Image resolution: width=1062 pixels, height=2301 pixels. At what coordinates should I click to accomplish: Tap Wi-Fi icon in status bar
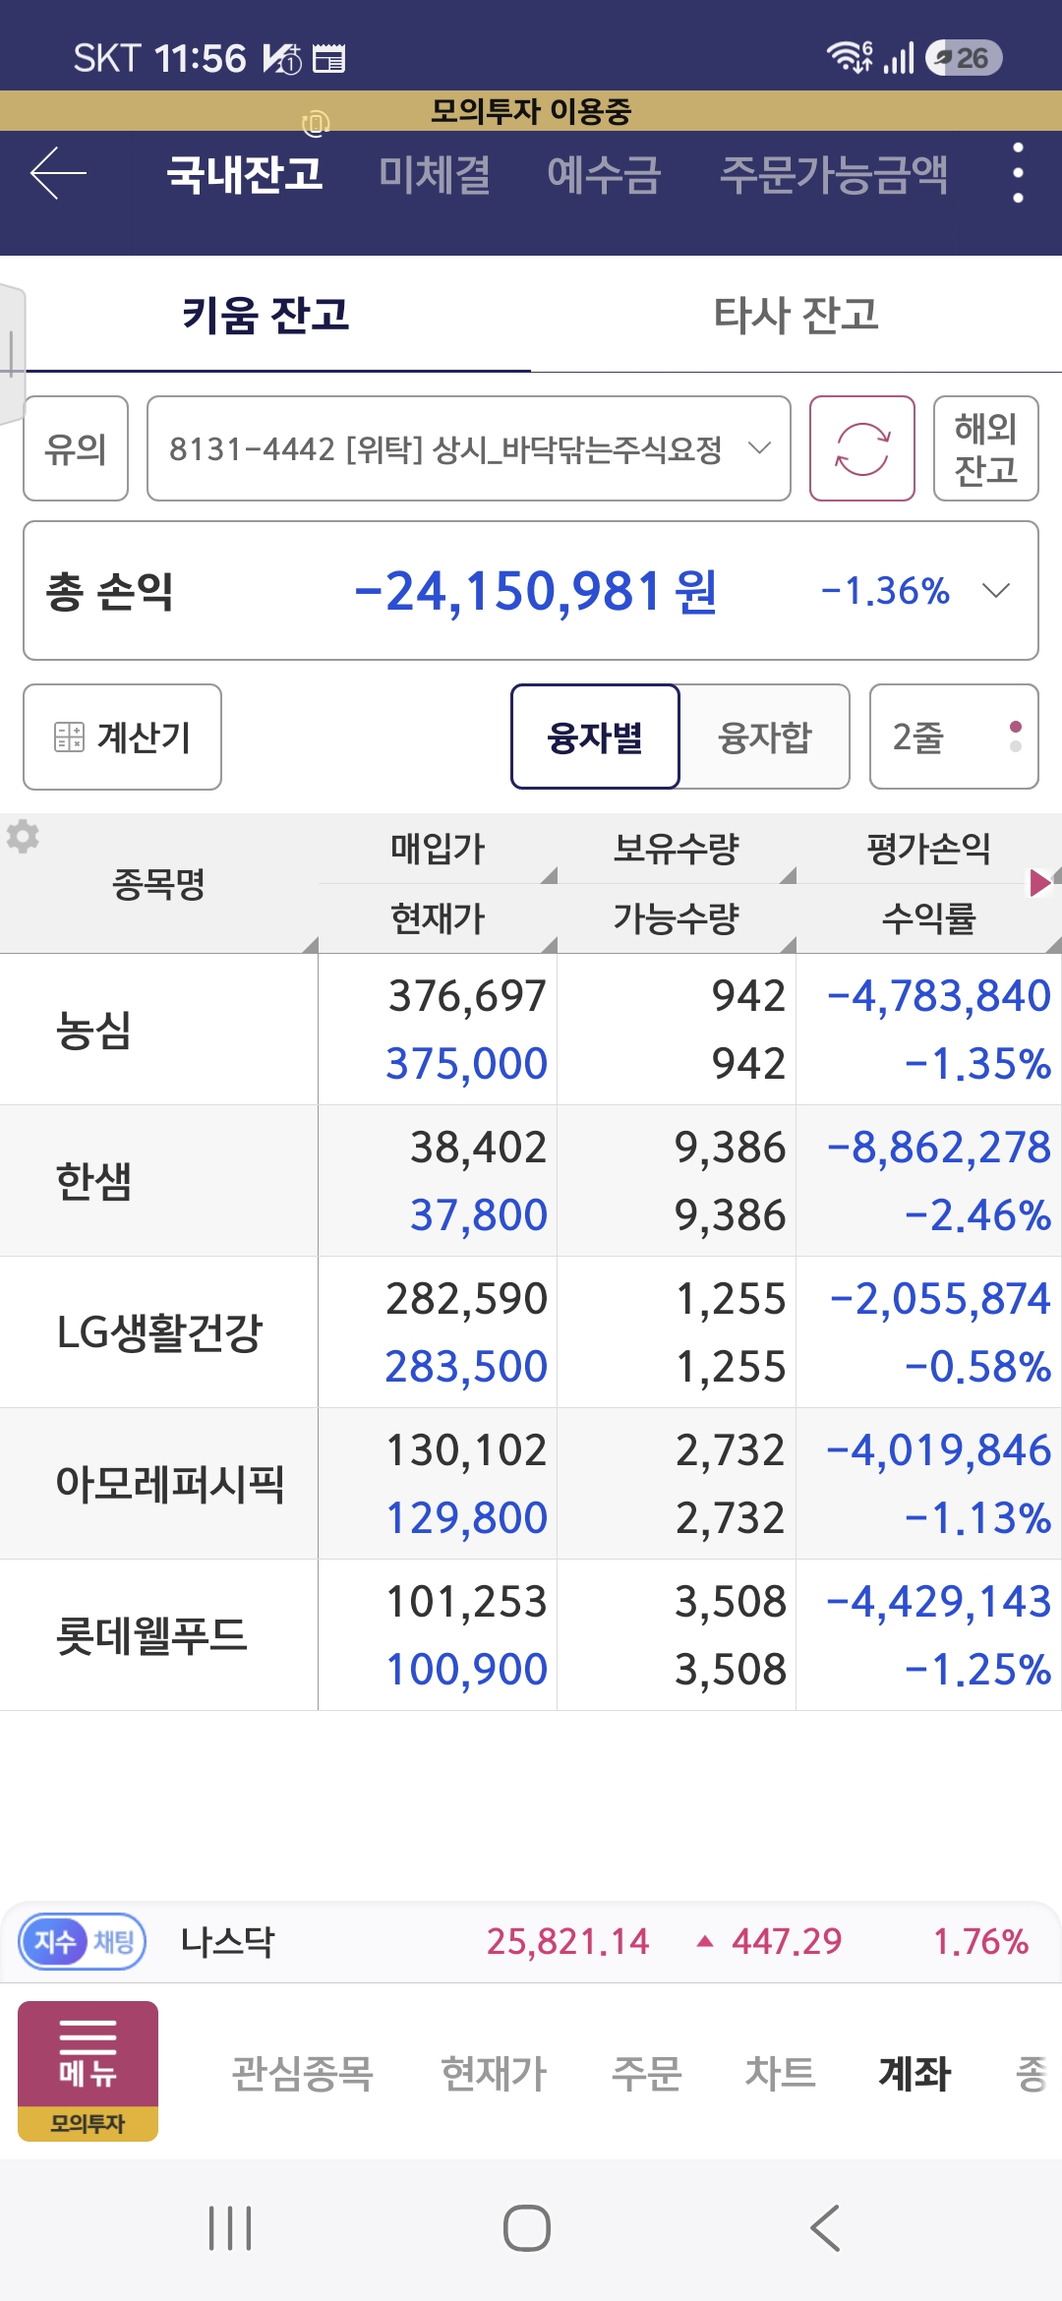coord(850,57)
